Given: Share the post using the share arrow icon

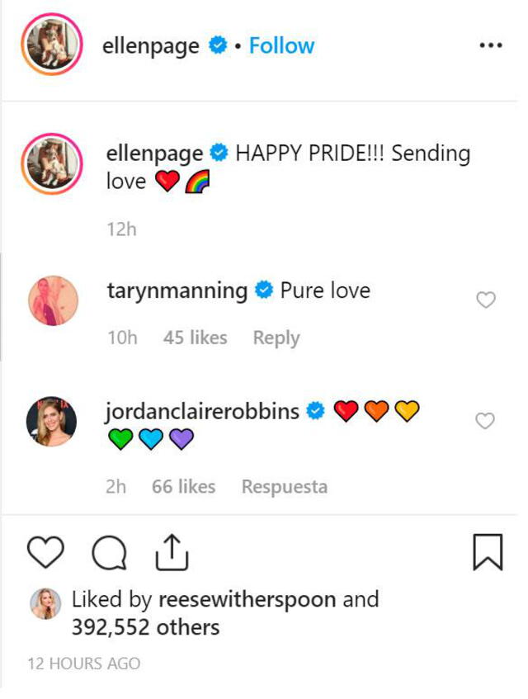Looking at the screenshot, I should [172, 551].
